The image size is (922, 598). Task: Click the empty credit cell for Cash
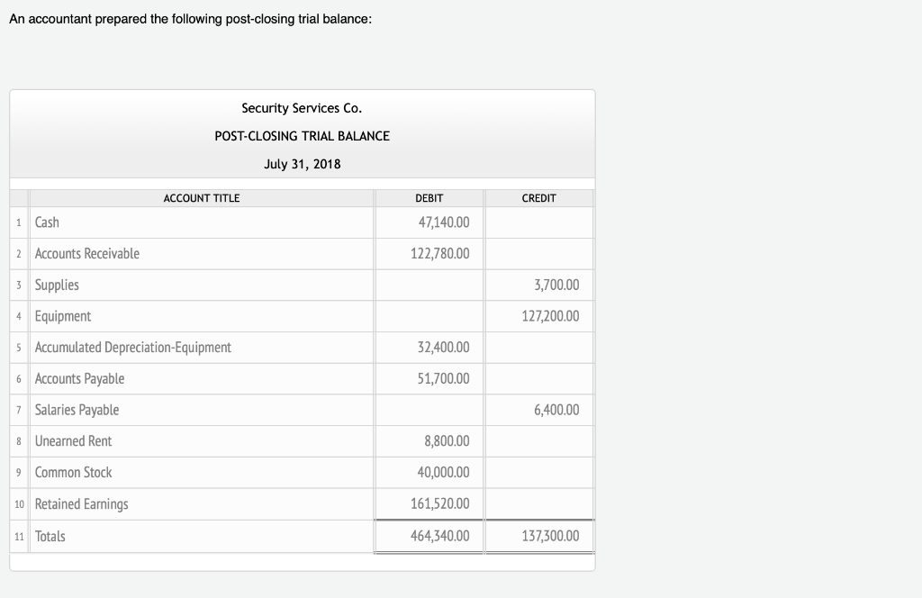coord(539,222)
